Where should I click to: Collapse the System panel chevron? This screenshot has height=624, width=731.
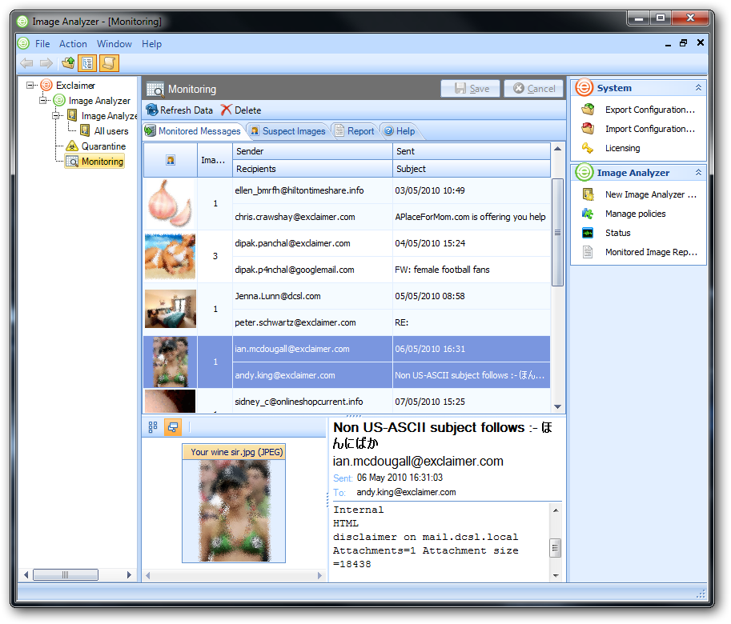point(698,88)
